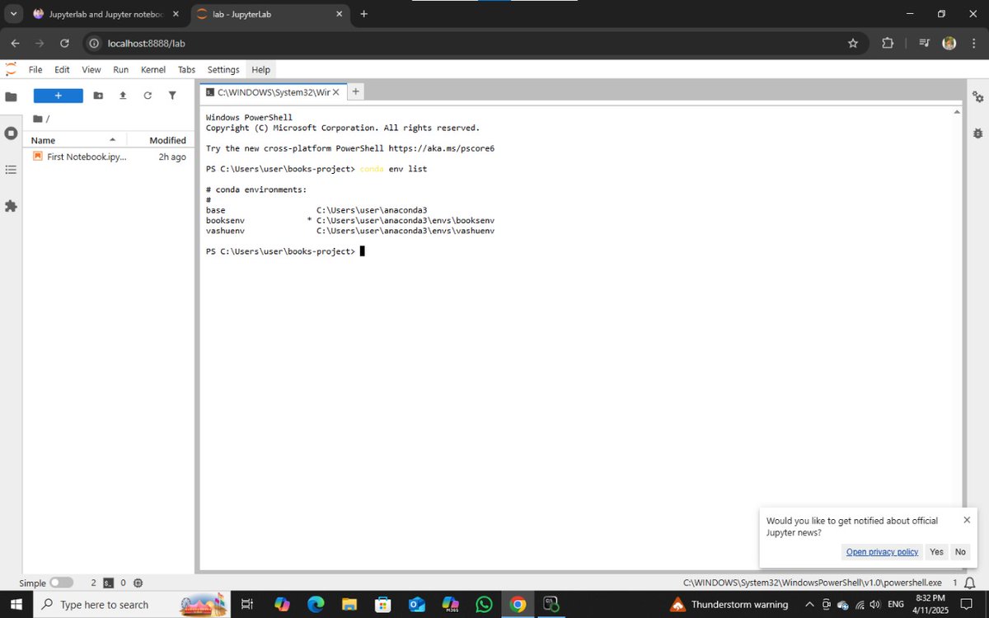This screenshot has height=618, width=989.
Task: Click the JupyterLab logo icon
Action: [11, 69]
